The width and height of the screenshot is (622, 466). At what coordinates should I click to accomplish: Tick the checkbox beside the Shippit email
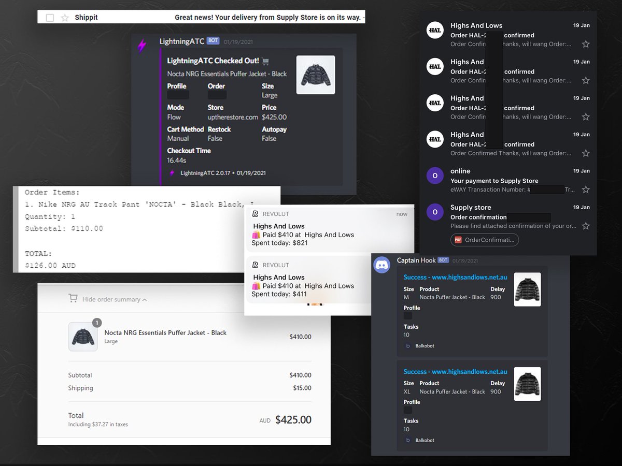tap(50, 18)
